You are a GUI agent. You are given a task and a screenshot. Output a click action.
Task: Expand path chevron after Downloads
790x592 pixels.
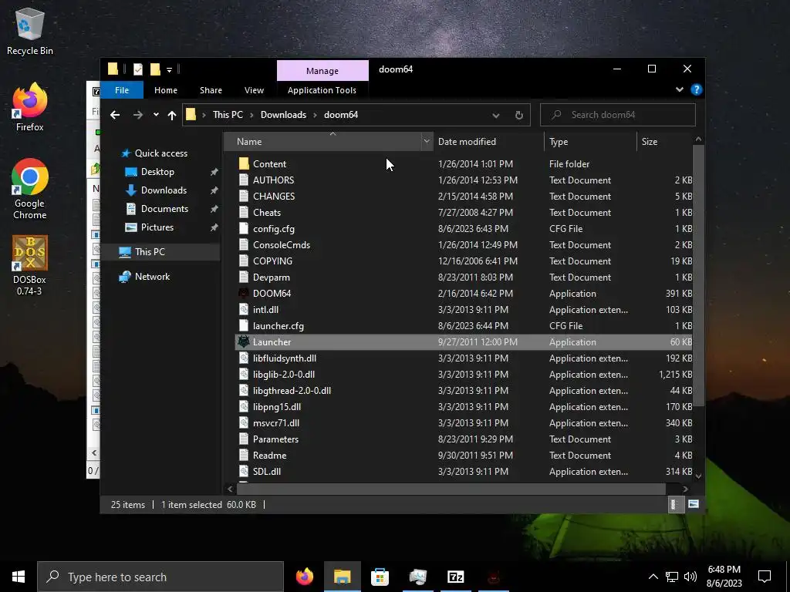[x=315, y=115]
